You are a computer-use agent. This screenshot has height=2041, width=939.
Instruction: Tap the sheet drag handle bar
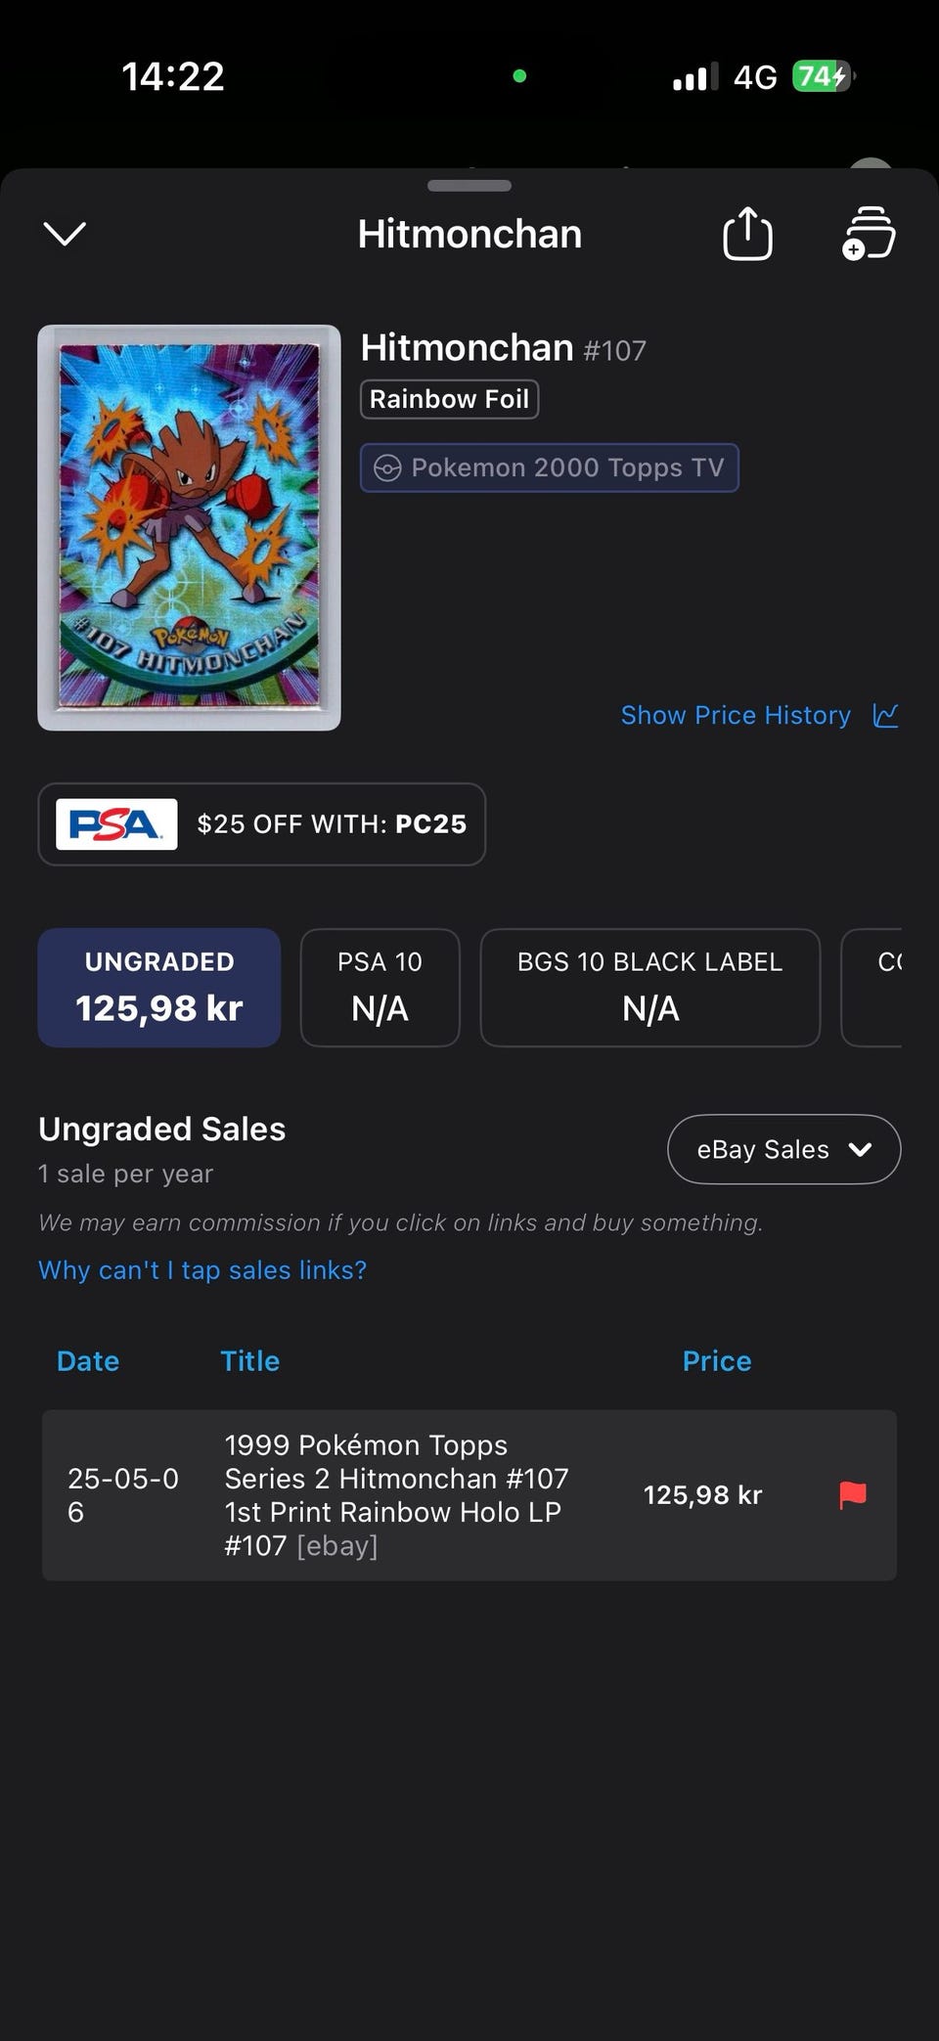[x=469, y=186]
